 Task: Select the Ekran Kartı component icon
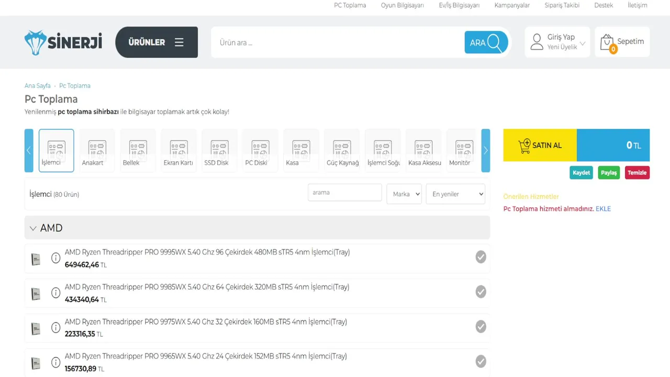coord(179,151)
